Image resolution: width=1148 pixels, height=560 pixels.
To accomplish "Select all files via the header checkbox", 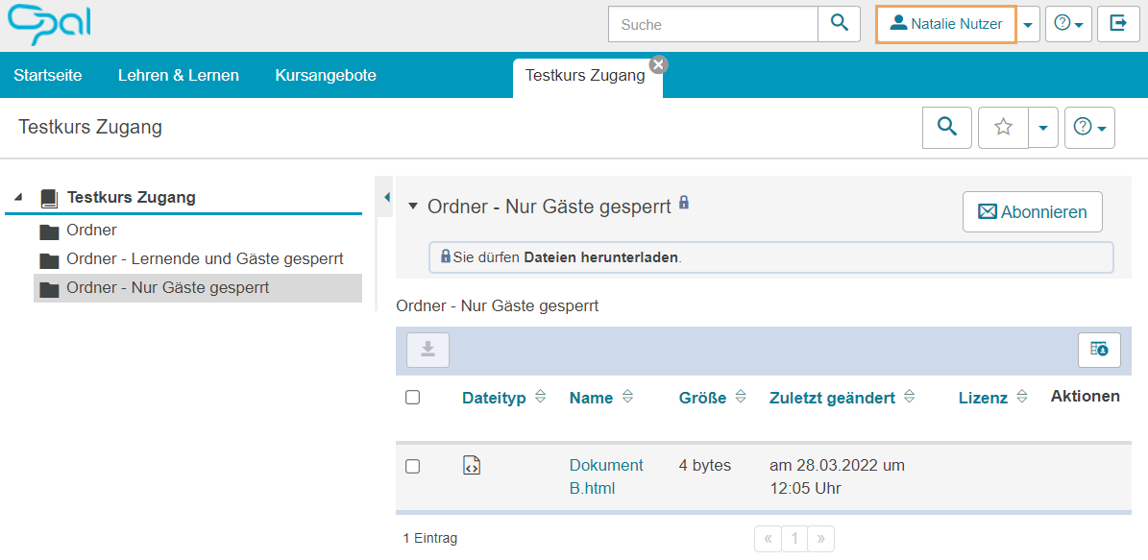I will pos(413,397).
